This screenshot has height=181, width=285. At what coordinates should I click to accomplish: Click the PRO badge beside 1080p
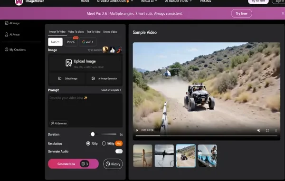119,143
